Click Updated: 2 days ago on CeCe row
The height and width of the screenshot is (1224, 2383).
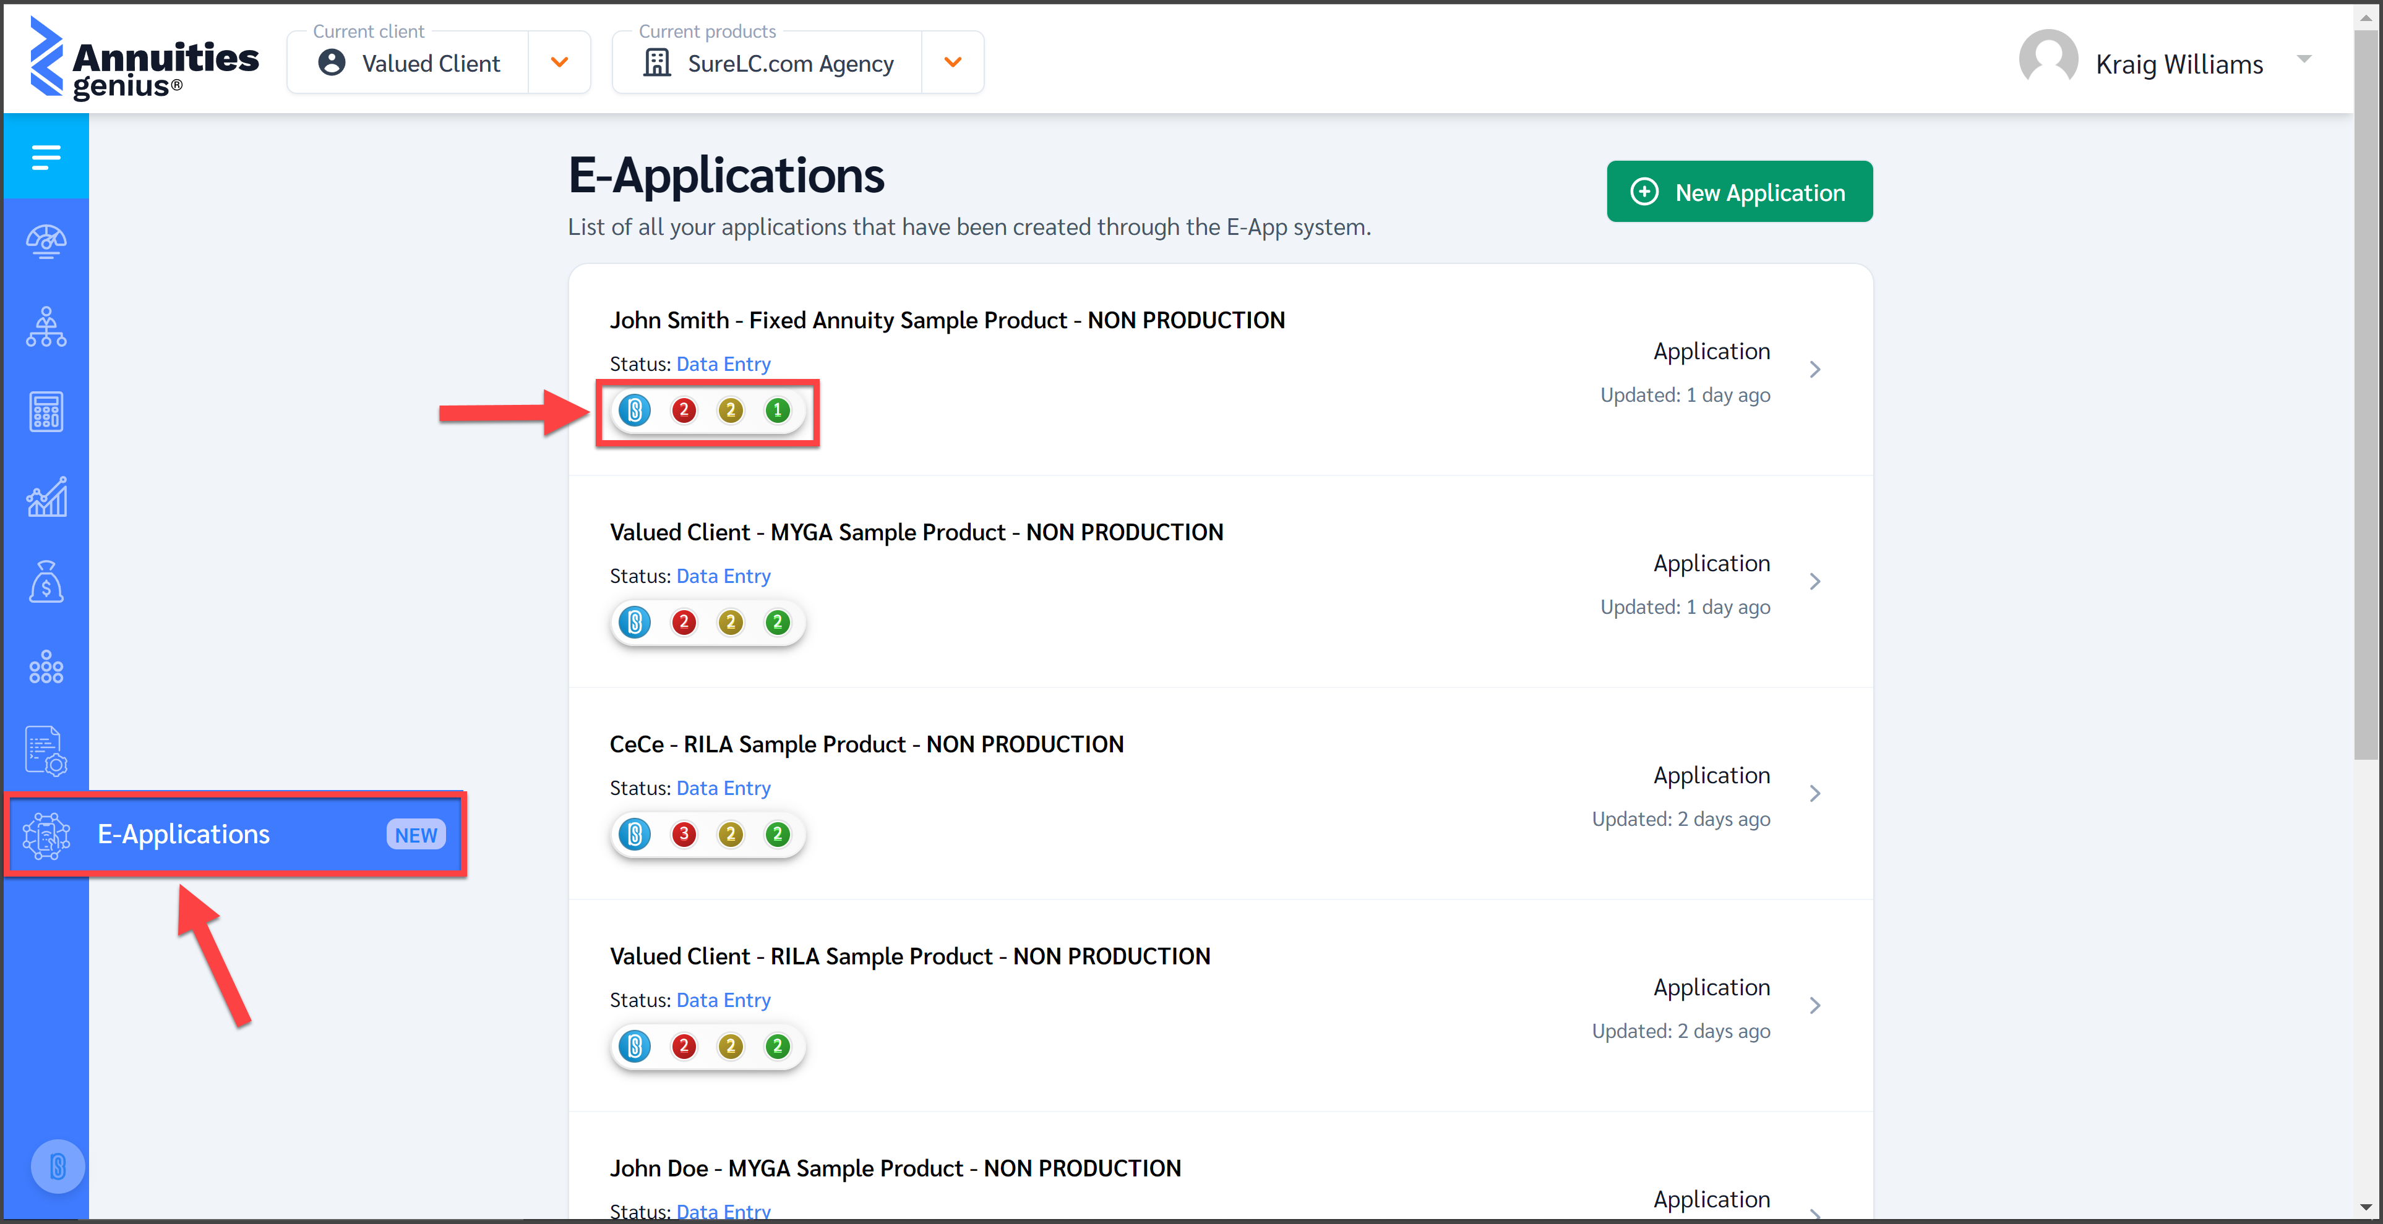(x=1681, y=819)
